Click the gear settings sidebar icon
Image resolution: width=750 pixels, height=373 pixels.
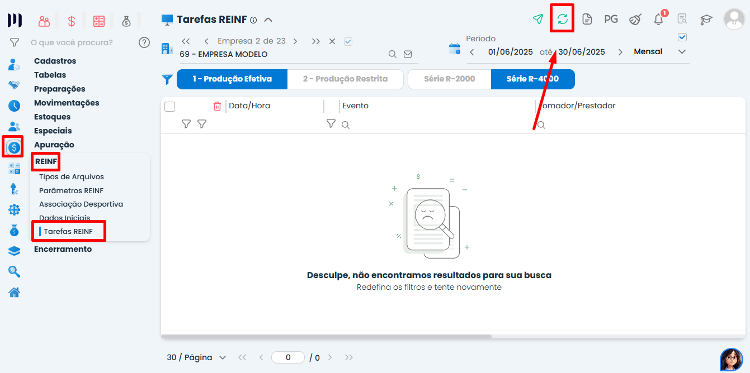[14, 210]
